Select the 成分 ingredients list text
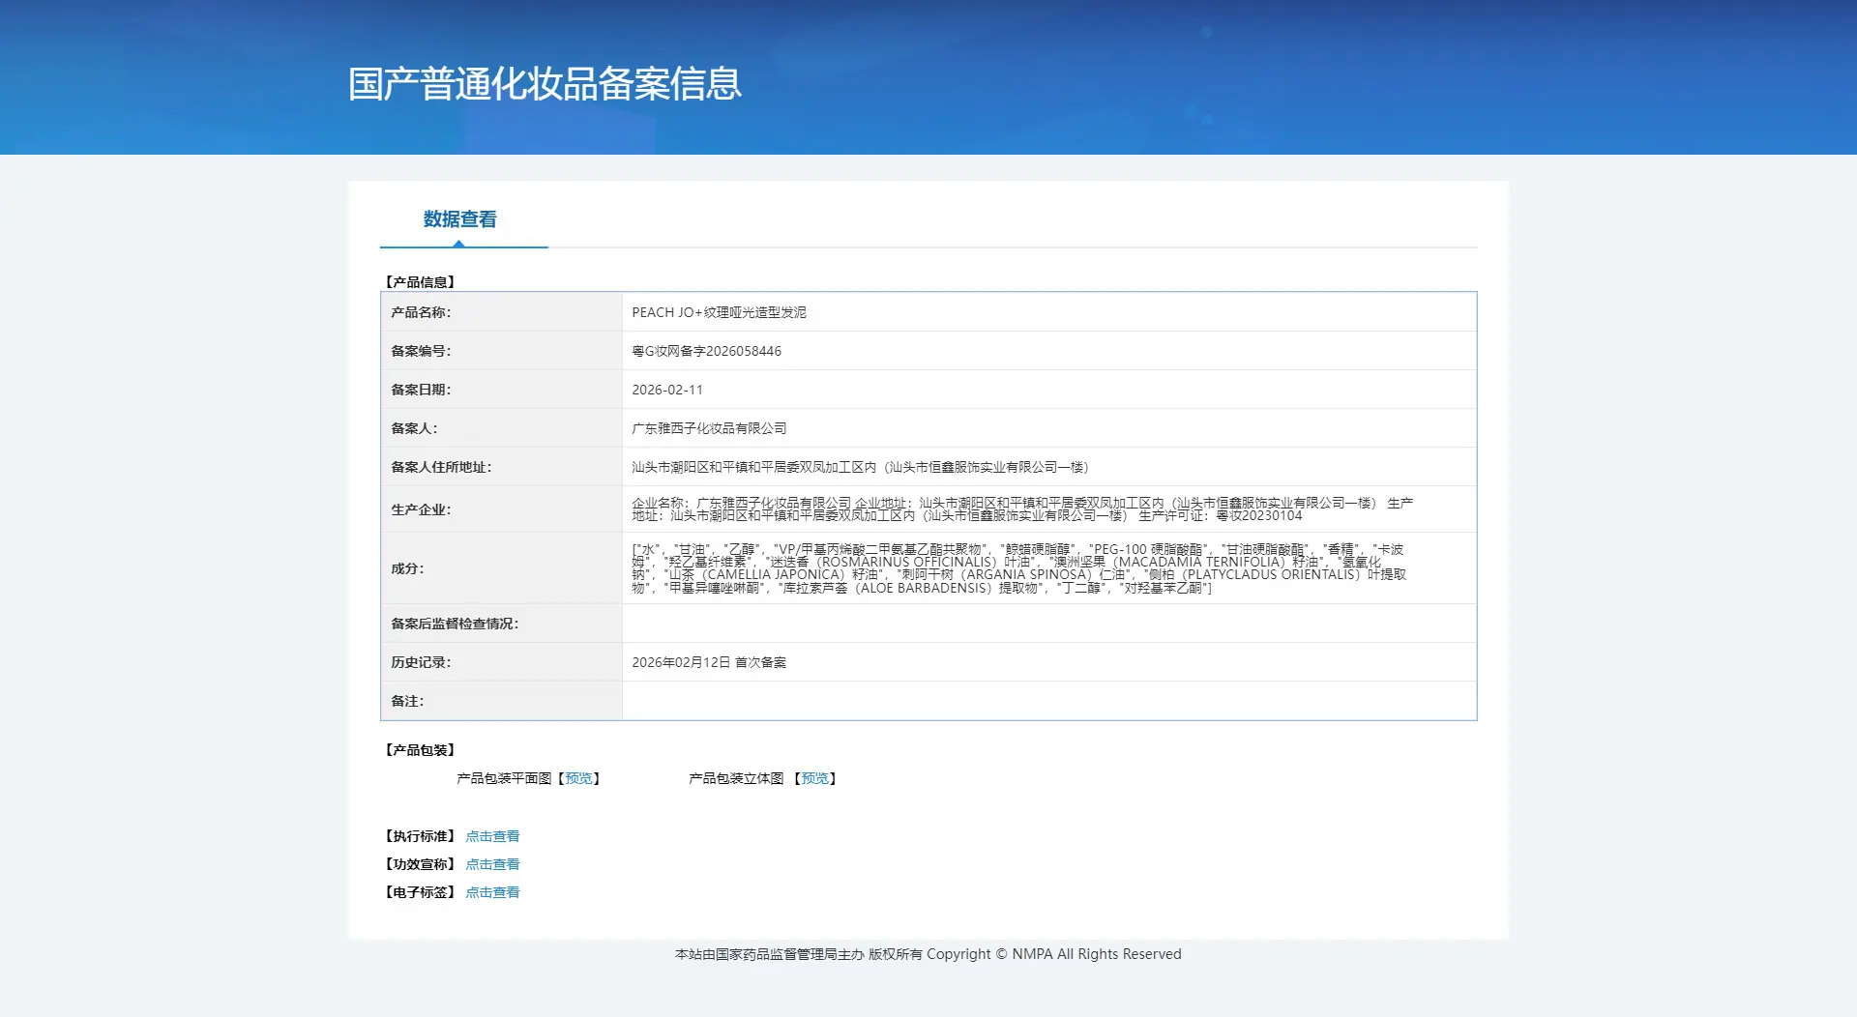The image size is (1857, 1017). (1018, 568)
